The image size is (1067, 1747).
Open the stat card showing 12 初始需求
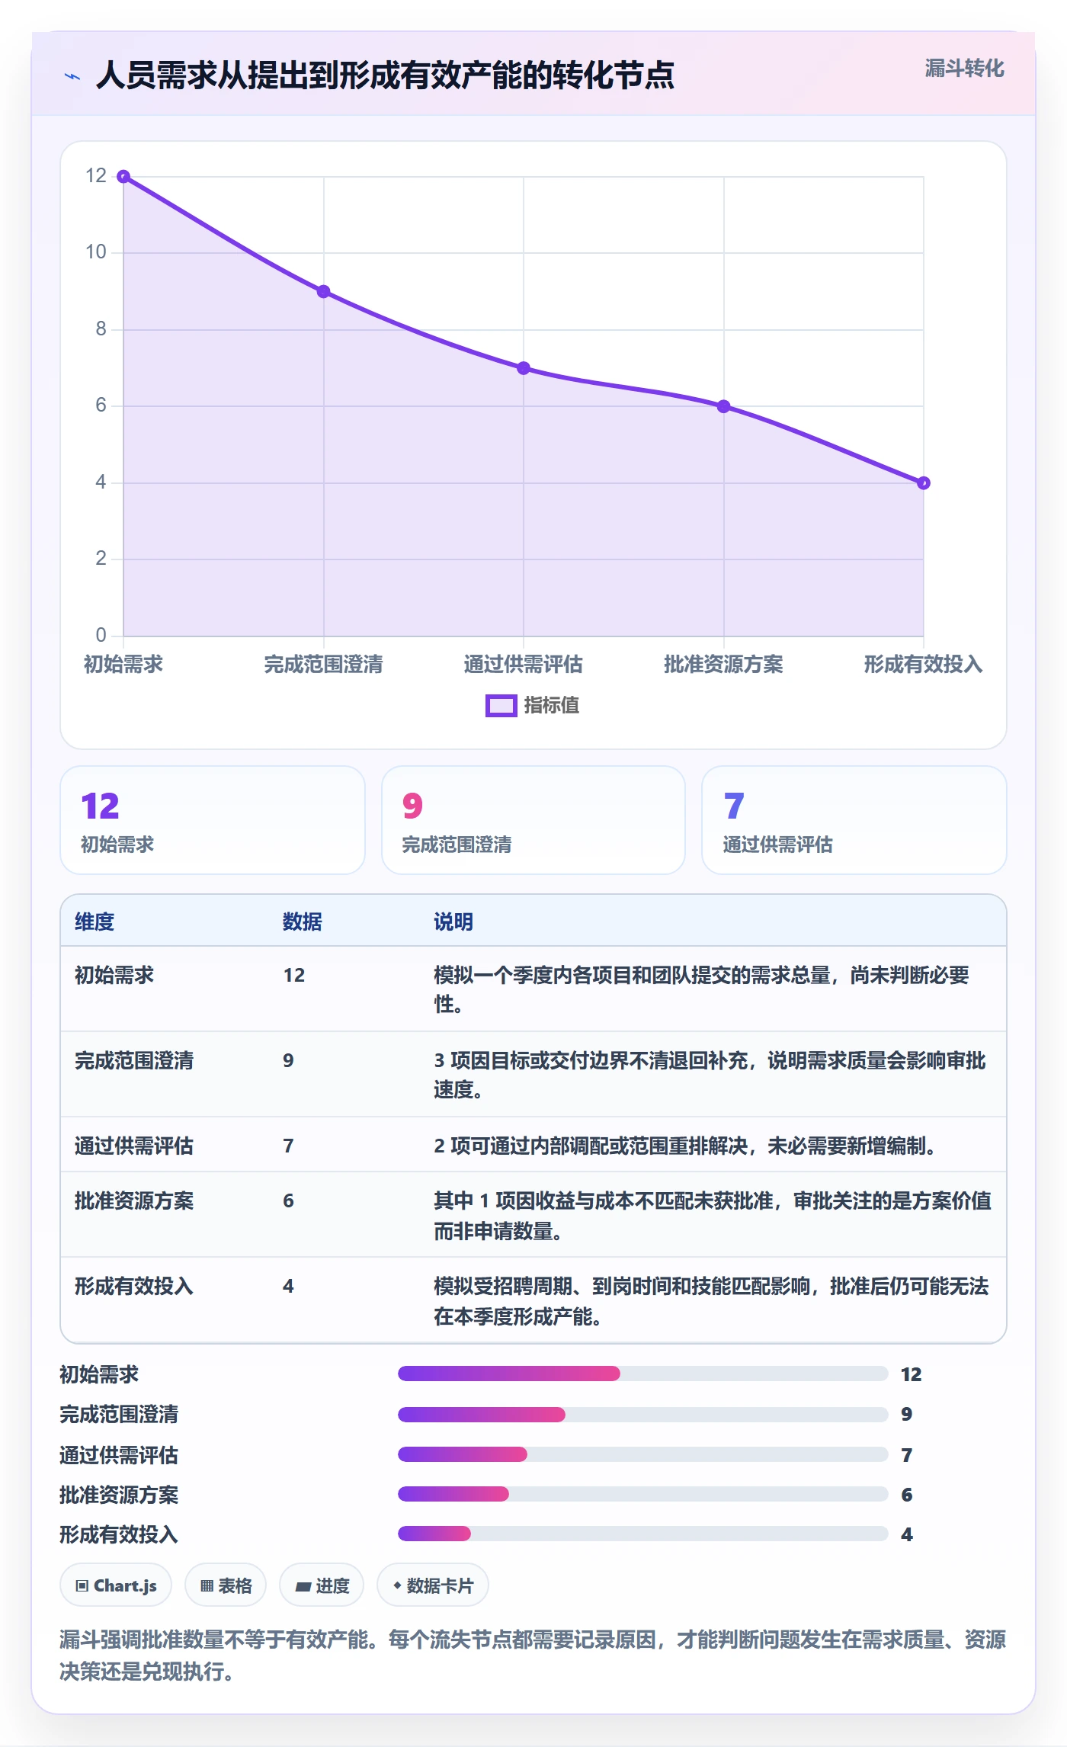(213, 820)
